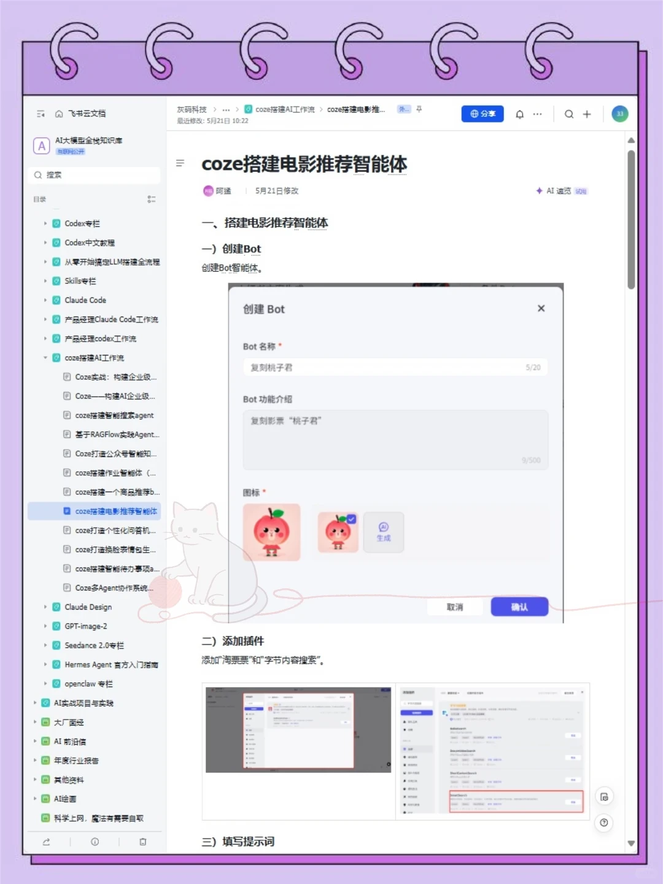Click the scrollbar up arrow
This screenshot has width=663, height=884.
coord(631,141)
